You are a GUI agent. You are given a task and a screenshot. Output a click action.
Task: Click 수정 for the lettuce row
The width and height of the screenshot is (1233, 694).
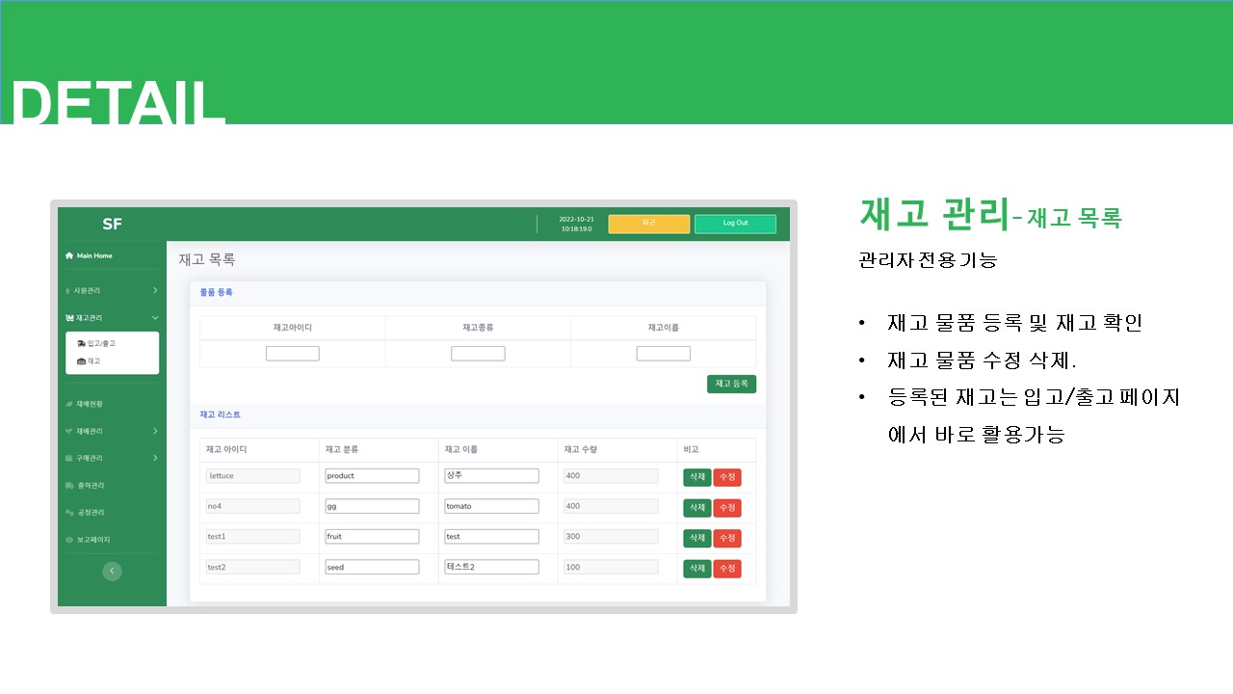(x=727, y=477)
